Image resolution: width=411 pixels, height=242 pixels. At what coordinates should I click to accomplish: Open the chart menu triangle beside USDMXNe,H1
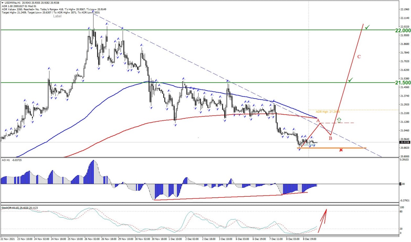[x=3, y=3]
